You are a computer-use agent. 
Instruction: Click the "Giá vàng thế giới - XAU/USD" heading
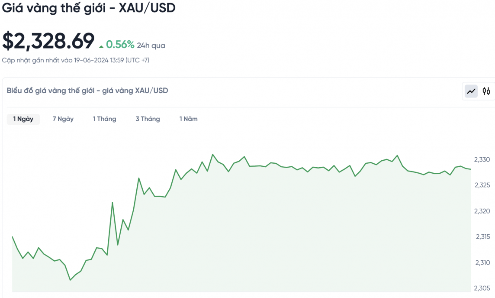[89, 7]
